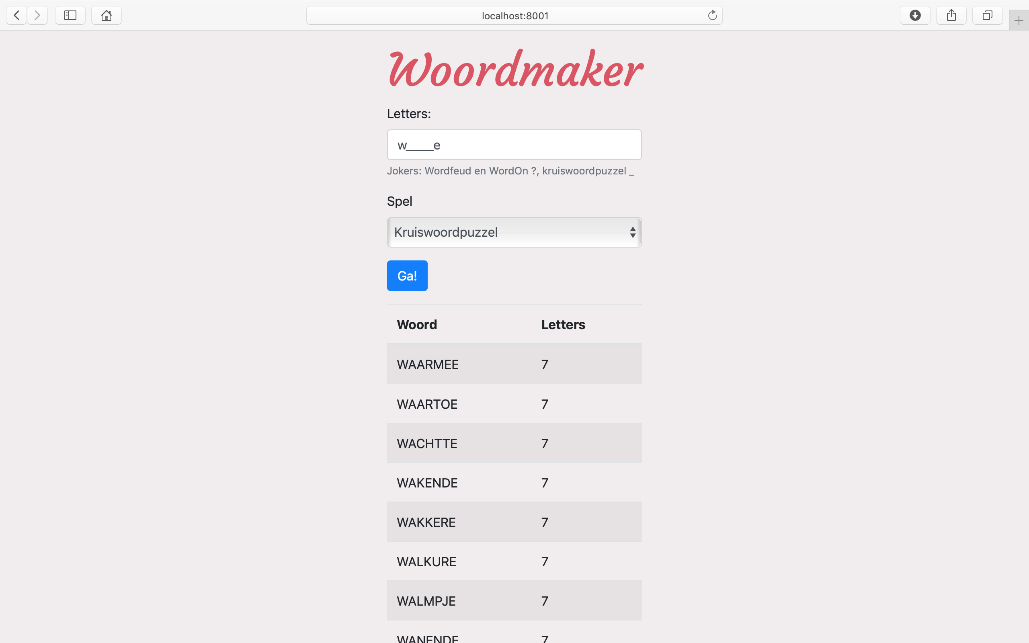
Task: Click the Letters column header
Action: click(563, 324)
